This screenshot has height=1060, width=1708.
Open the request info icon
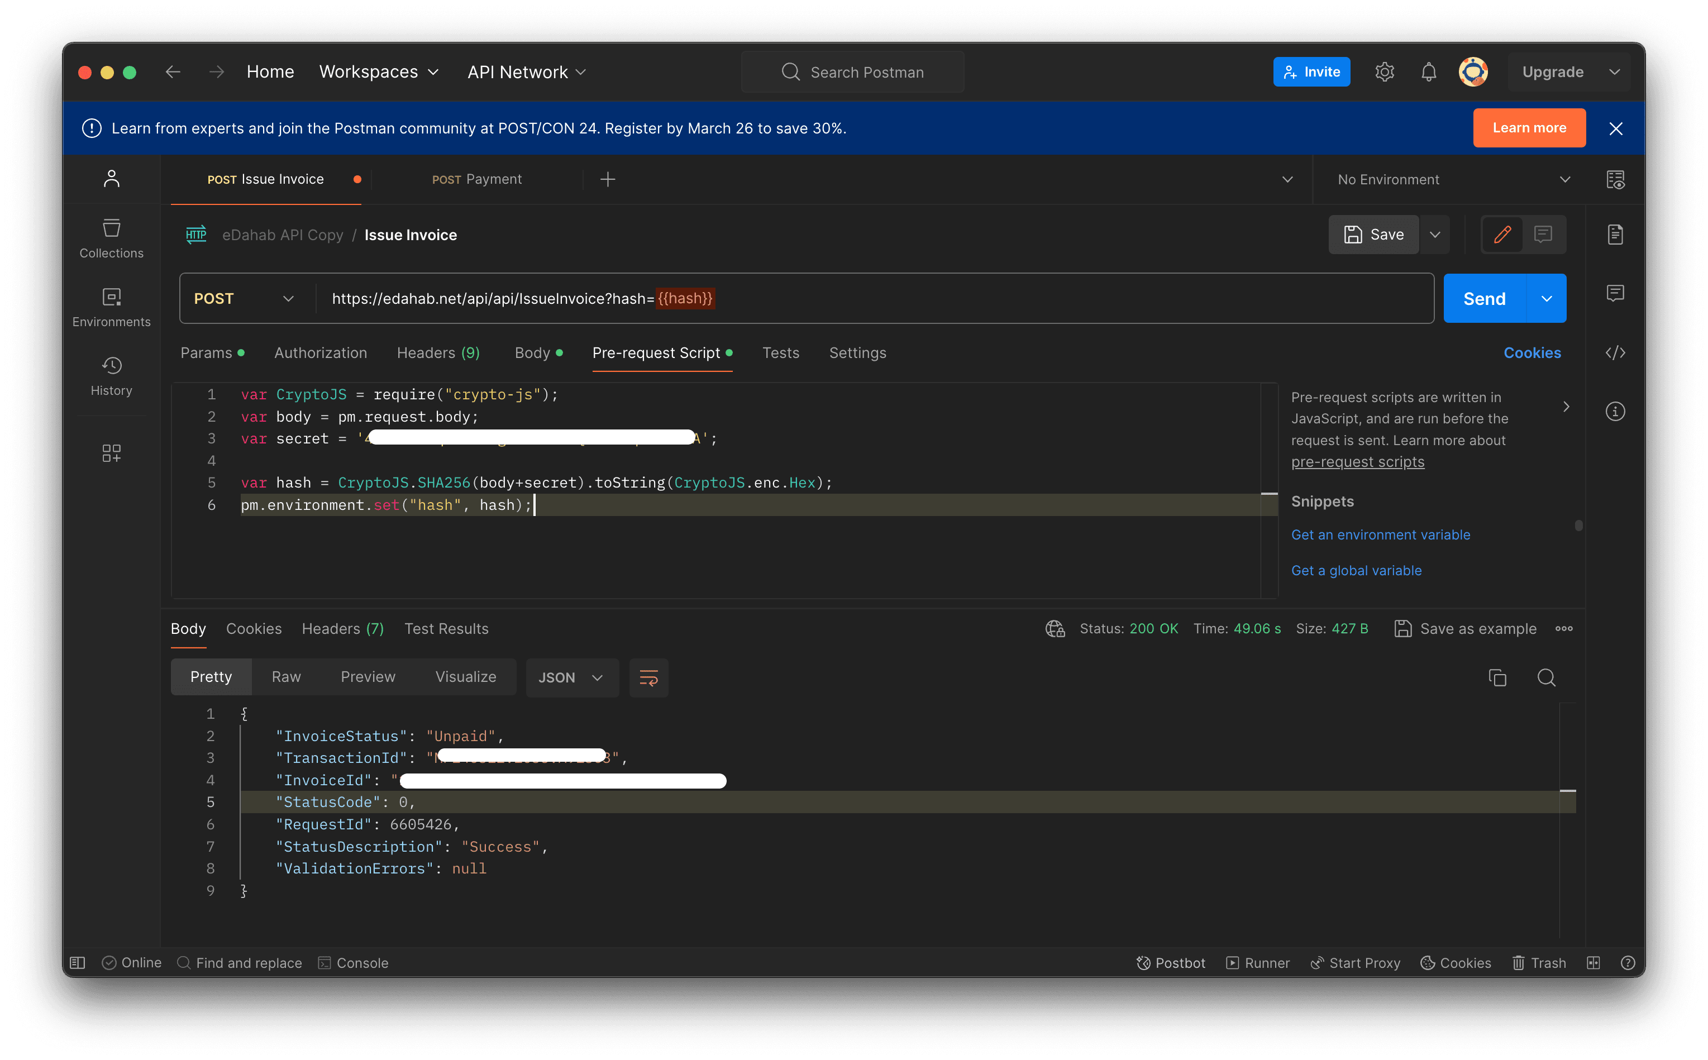pos(1615,412)
